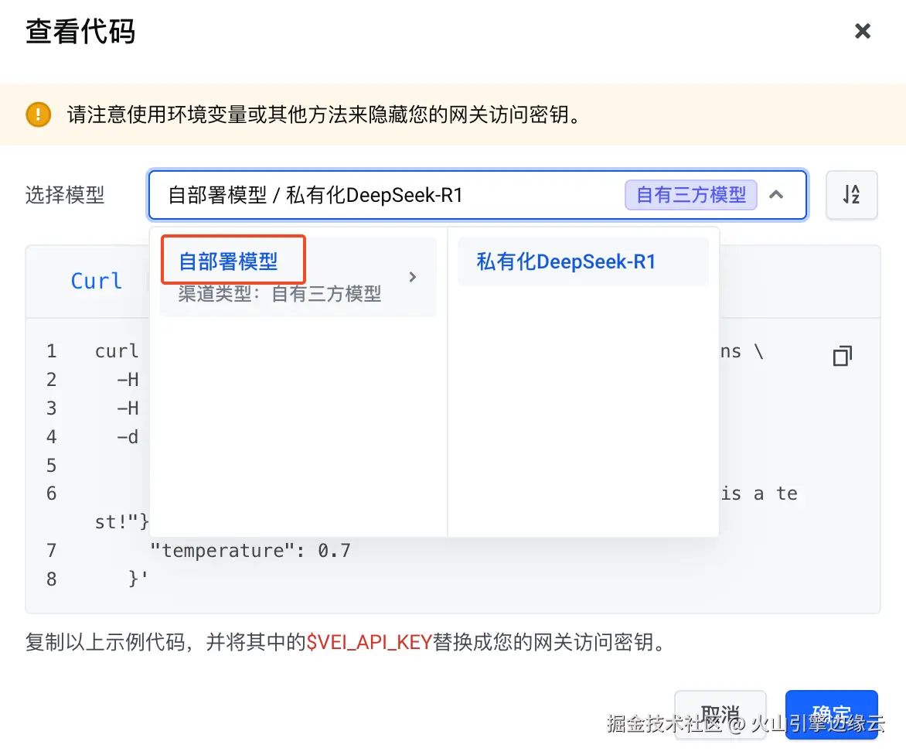Click the 查看代码 dialog title
Image resolution: width=906 pixels, height=755 pixels.
pyautogui.click(x=80, y=31)
